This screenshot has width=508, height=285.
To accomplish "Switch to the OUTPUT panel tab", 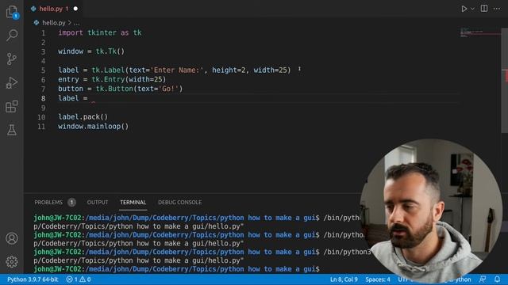I will [97, 203].
